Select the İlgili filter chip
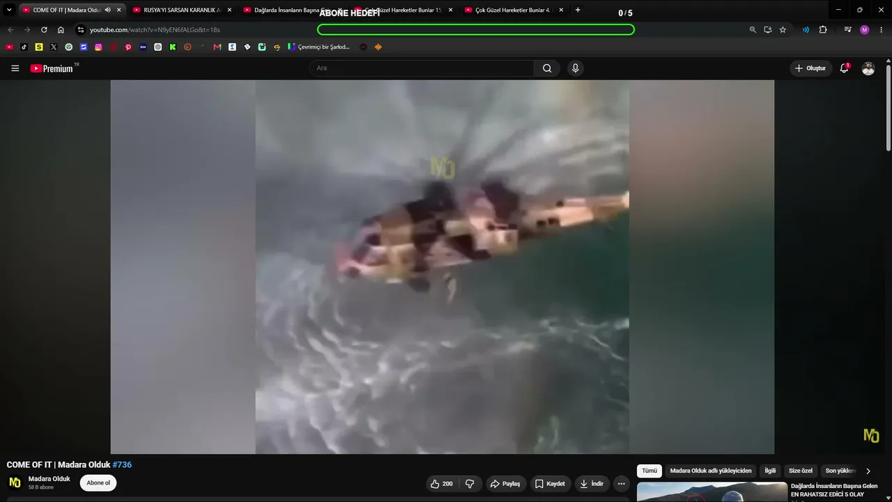 point(770,471)
